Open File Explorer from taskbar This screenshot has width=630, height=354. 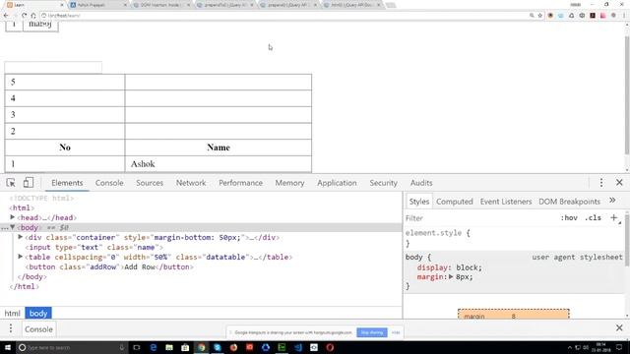pyautogui.click(x=169, y=347)
